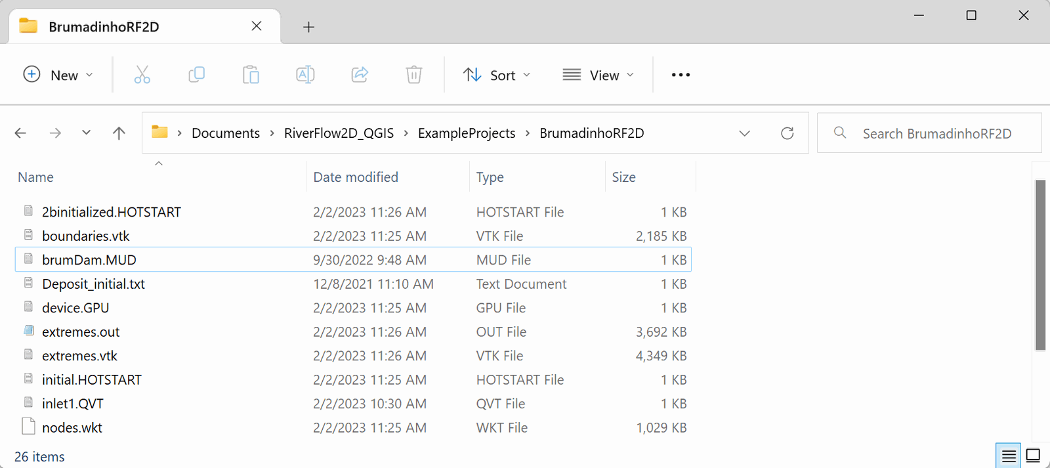This screenshot has width=1050, height=468.
Task: Click the Copy icon in toolbar
Action: [x=196, y=75]
